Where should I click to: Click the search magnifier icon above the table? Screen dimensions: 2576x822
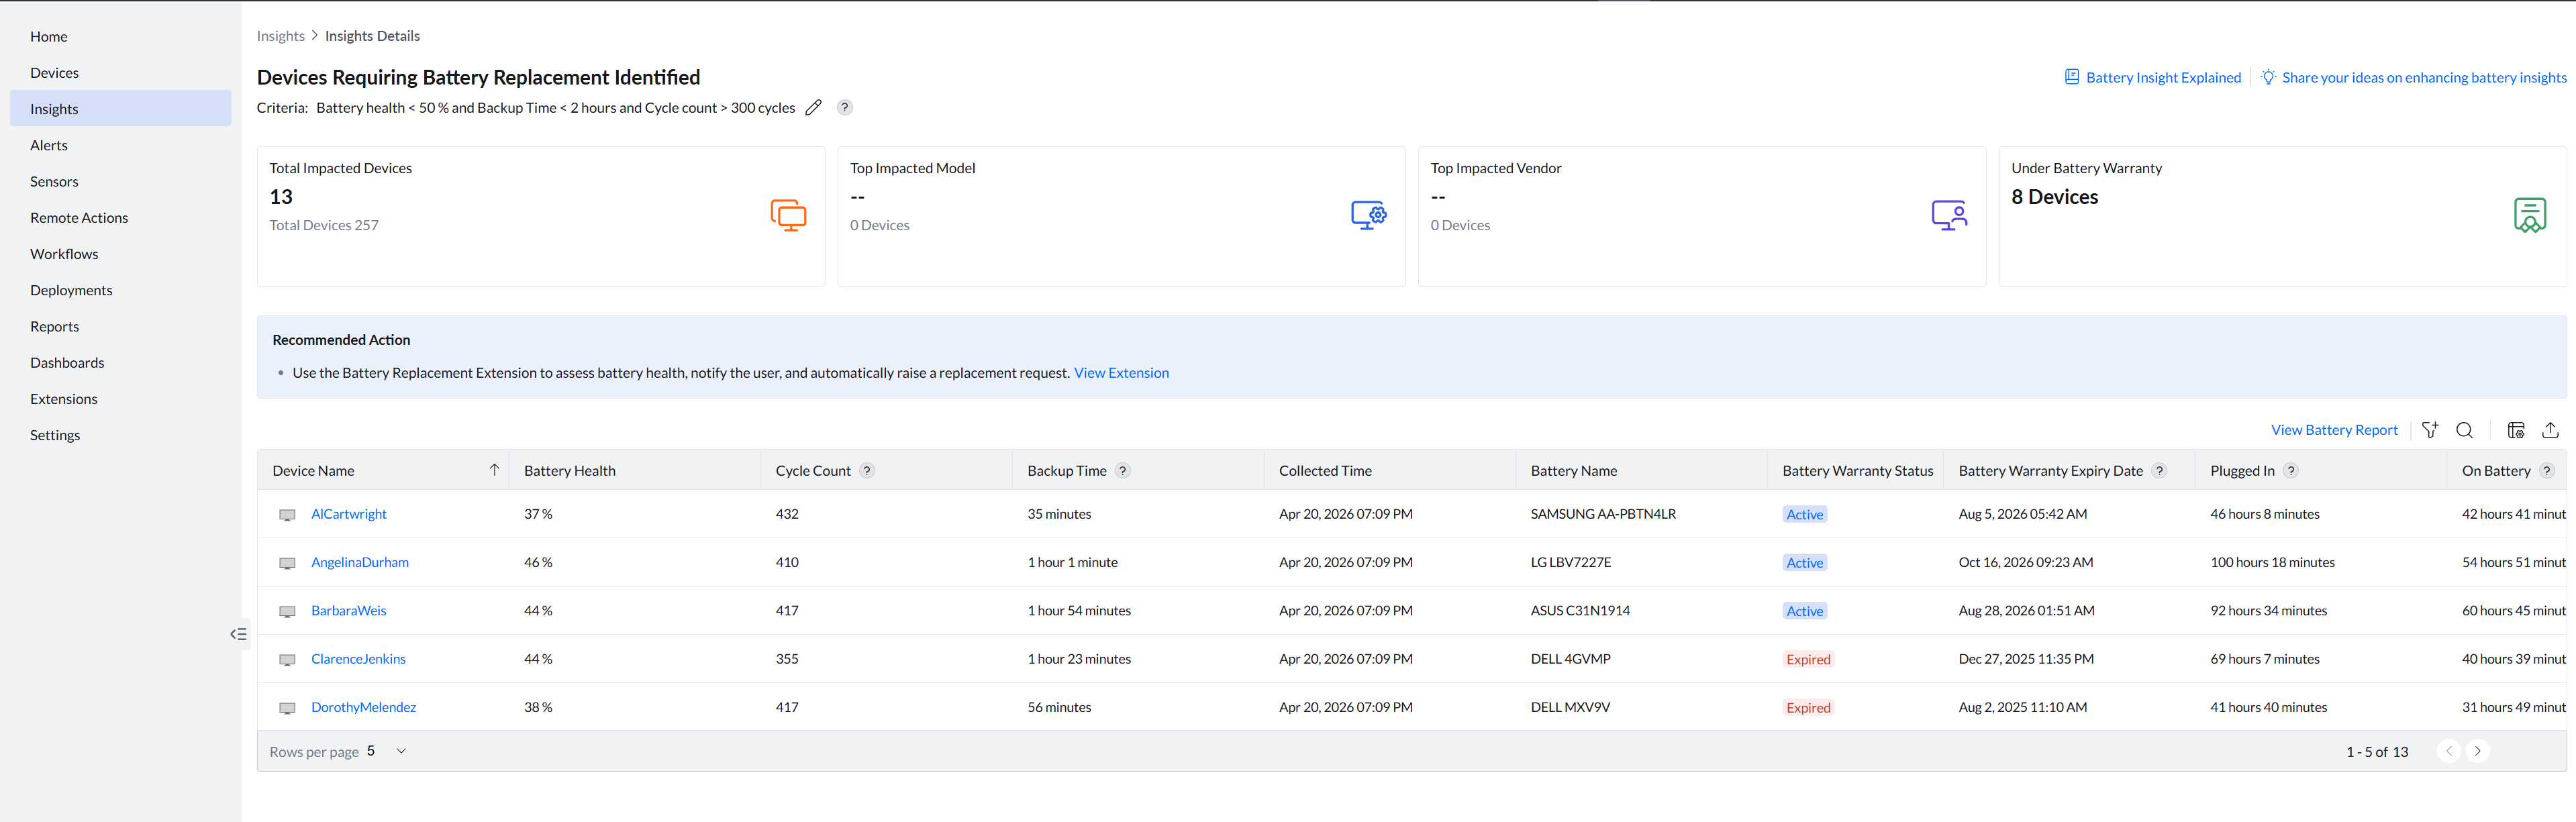click(2465, 430)
